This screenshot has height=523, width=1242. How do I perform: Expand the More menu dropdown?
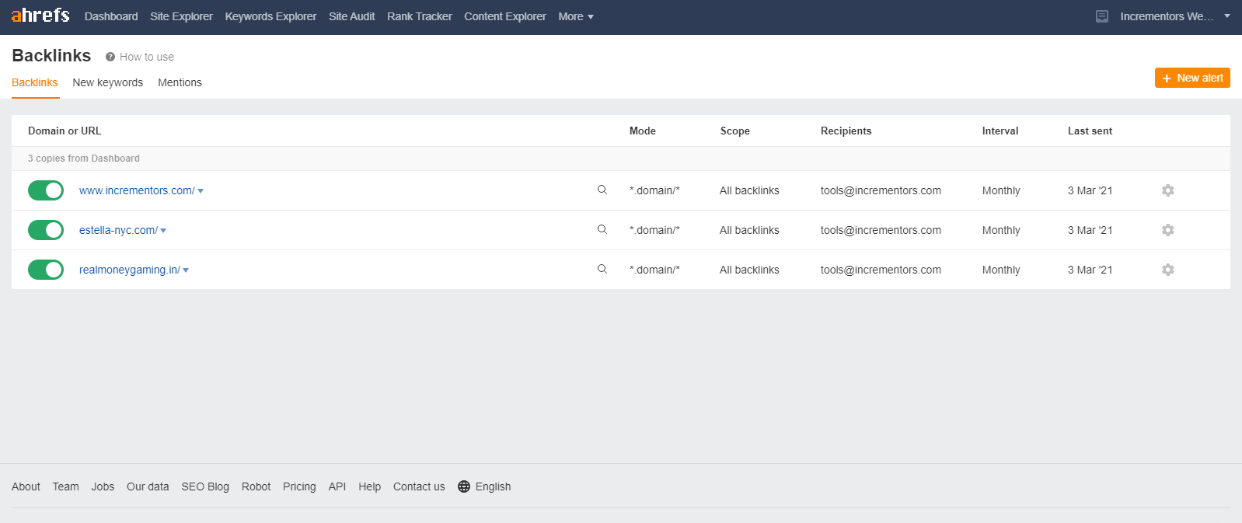click(x=576, y=16)
